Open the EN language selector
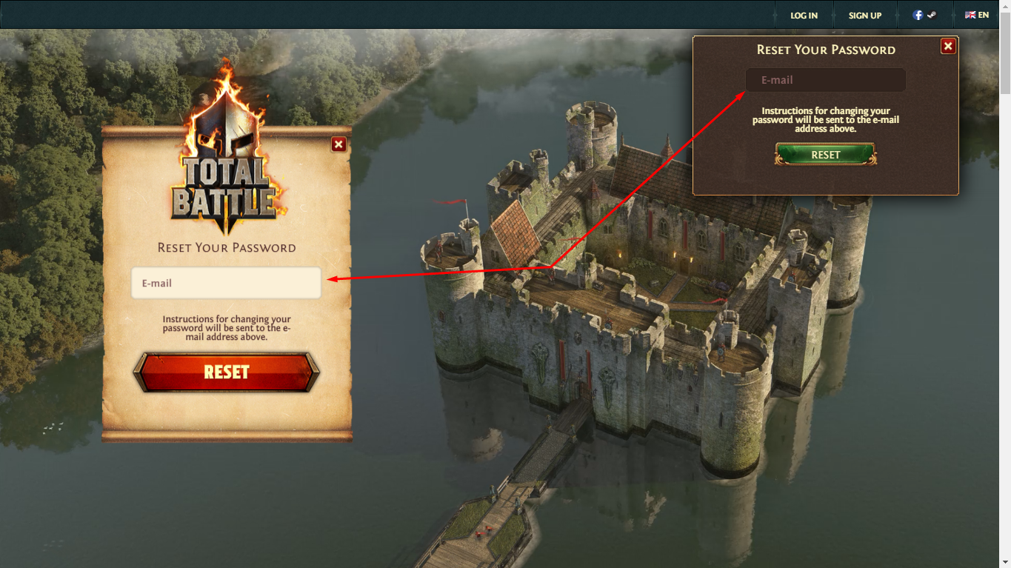 (977, 15)
